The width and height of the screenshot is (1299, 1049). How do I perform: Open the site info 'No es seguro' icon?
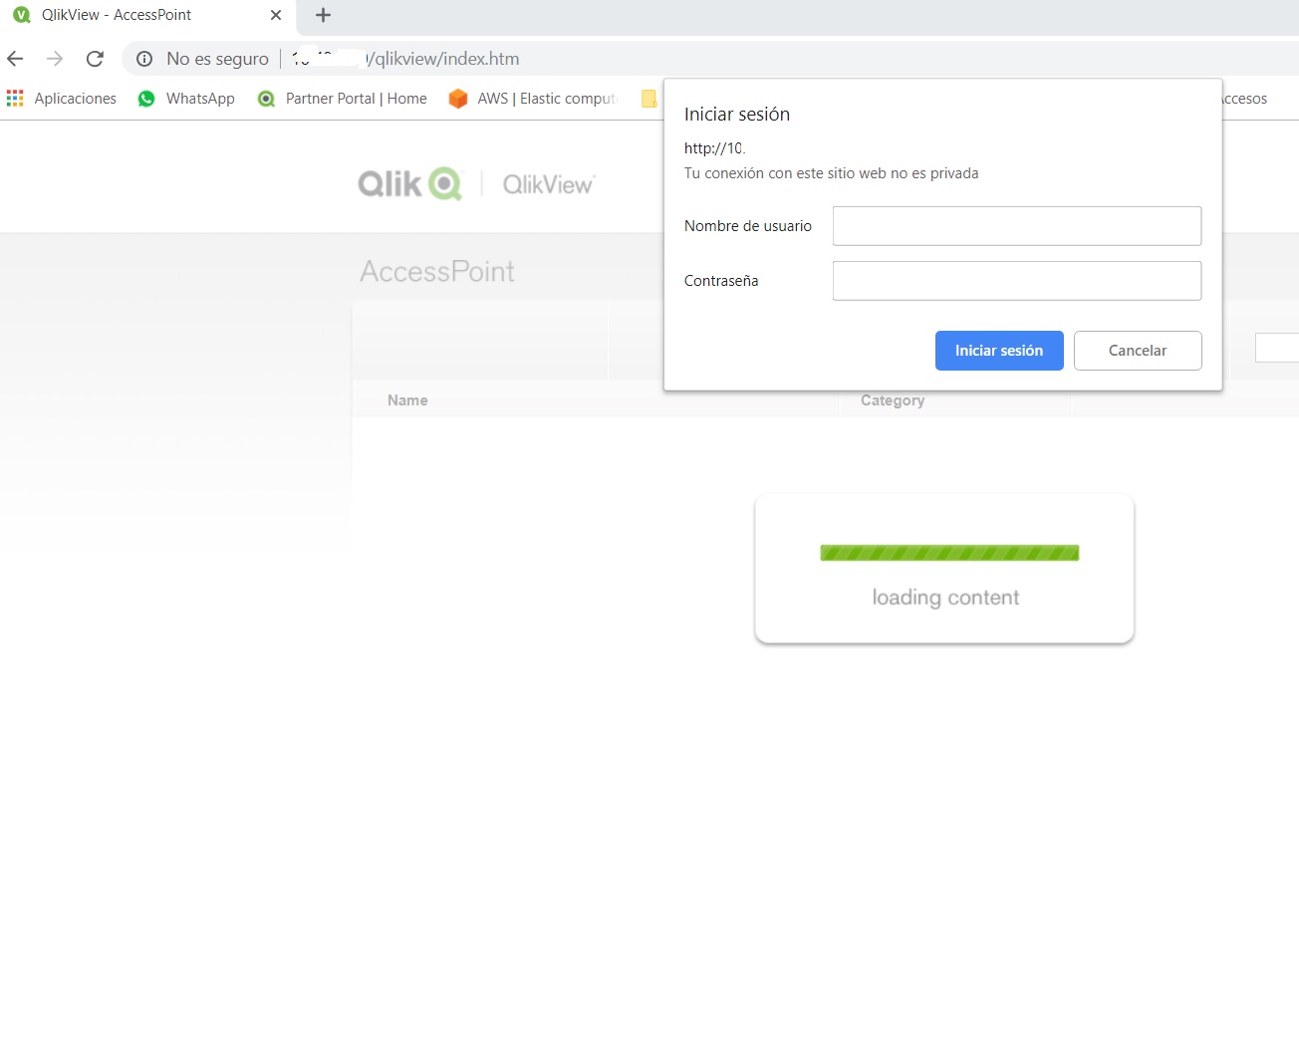pos(144,59)
